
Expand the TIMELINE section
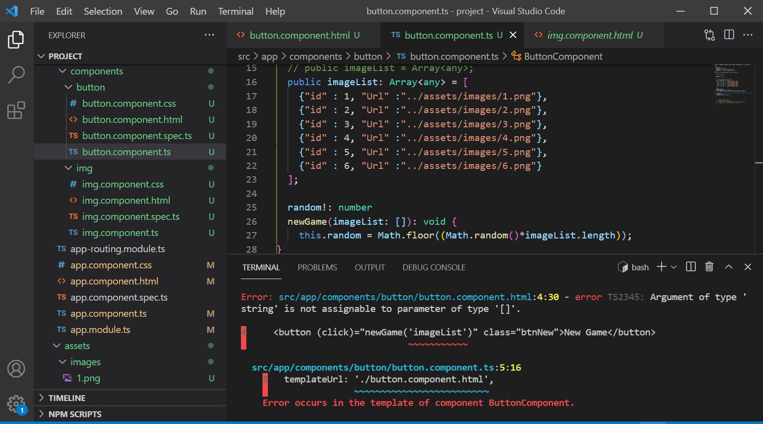pyautogui.click(x=130, y=398)
